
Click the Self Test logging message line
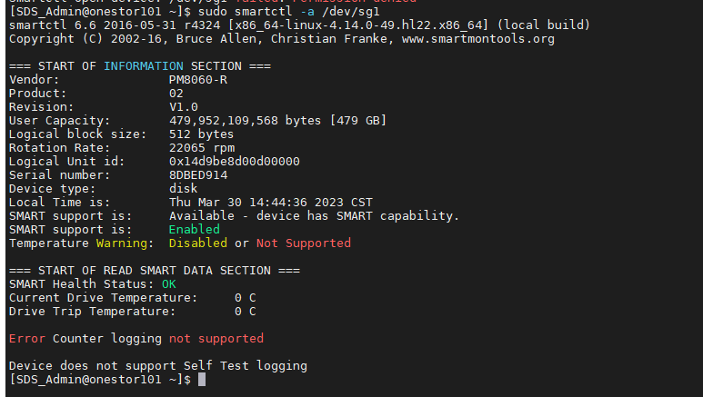(157, 365)
